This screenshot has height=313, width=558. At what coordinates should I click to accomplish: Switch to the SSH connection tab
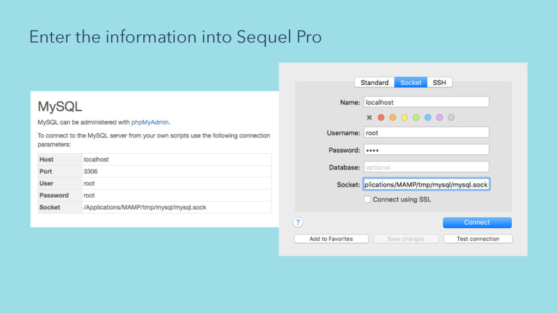[440, 83]
